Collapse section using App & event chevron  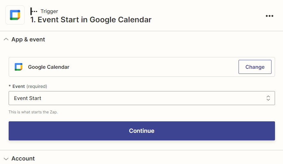tap(6, 39)
